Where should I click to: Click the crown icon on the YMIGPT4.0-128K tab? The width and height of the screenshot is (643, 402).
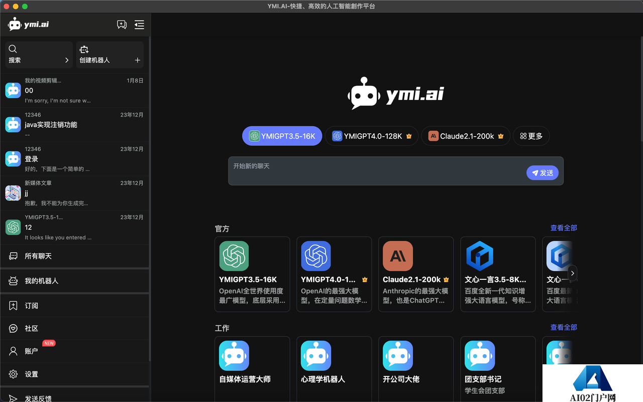[x=409, y=136]
